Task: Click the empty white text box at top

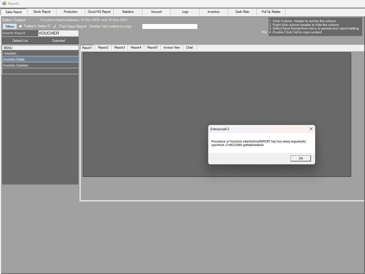Action: (170, 26)
